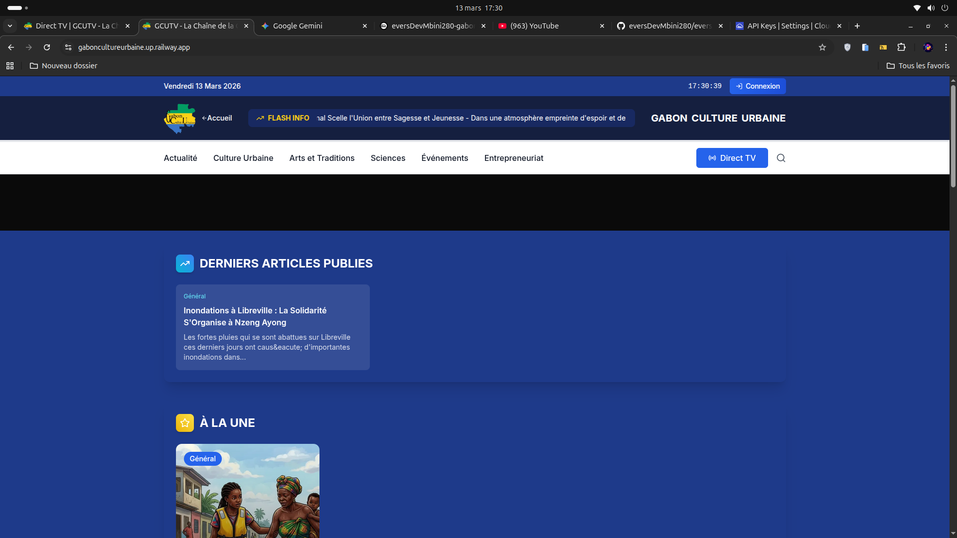Bookmark this page with star icon

[x=822, y=47]
